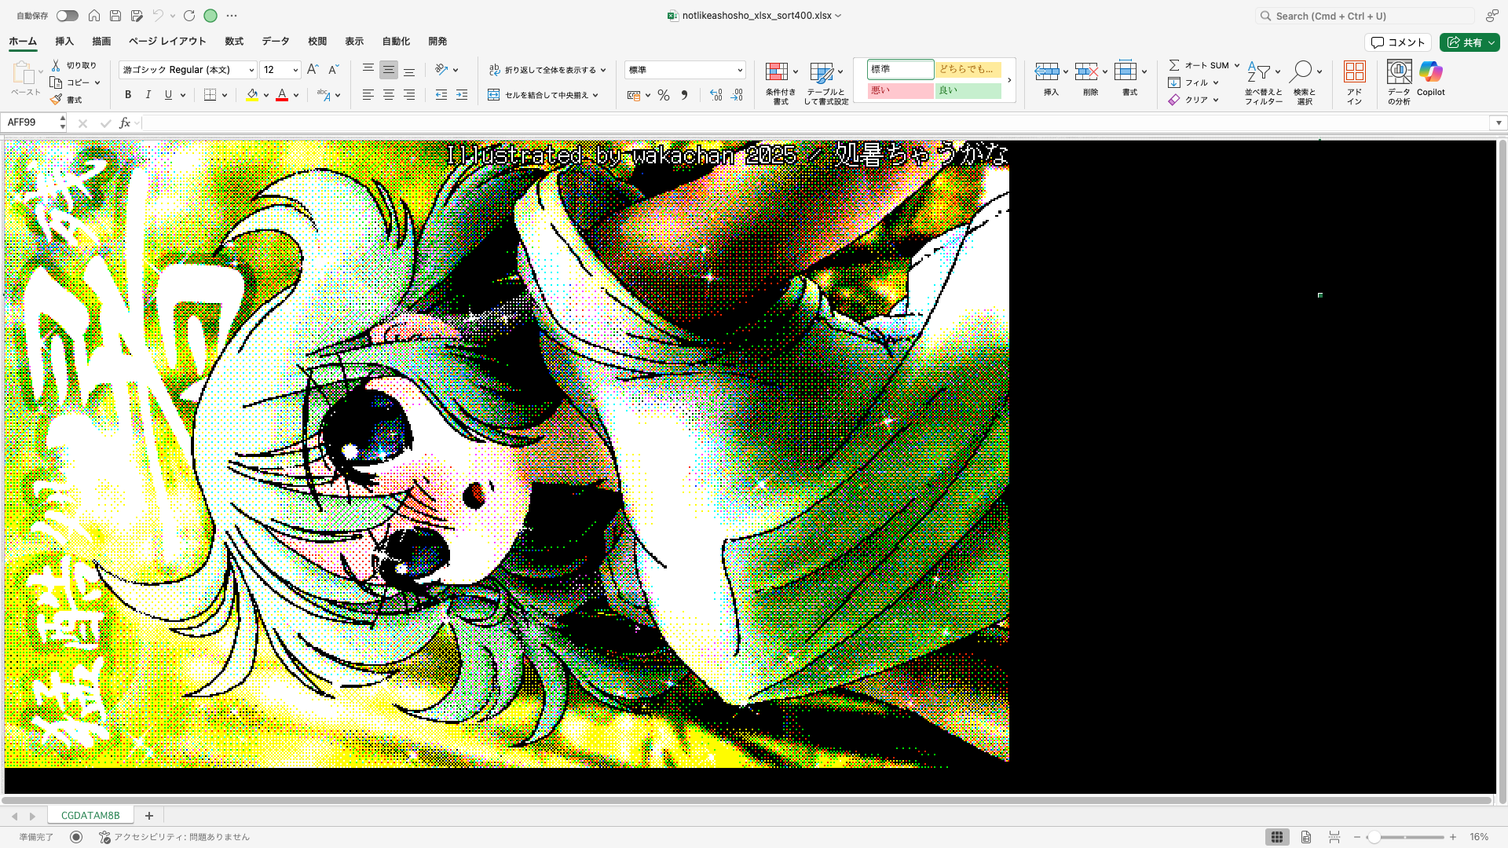
Task: Click the Decrease indent icon
Action: pyautogui.click(x=441, y=95)
